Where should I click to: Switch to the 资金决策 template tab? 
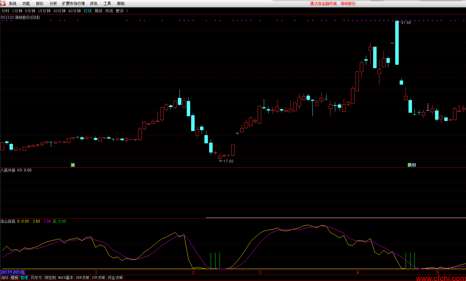tap(115, 278)
